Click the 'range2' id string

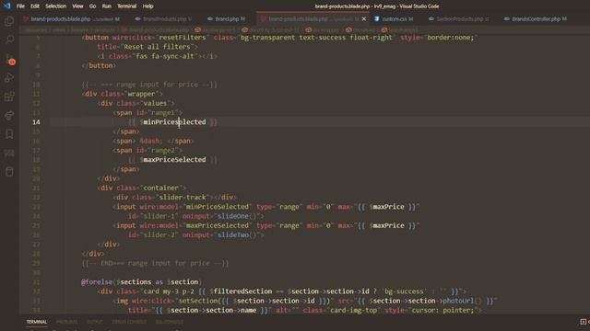[x=162, y=150]
